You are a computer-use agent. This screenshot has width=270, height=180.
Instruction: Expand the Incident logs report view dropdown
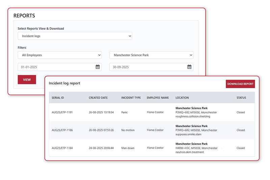(75, 36)
